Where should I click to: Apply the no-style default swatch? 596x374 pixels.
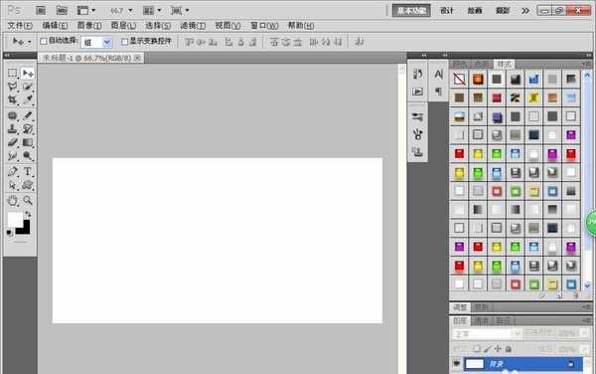(x=459, y=79)
